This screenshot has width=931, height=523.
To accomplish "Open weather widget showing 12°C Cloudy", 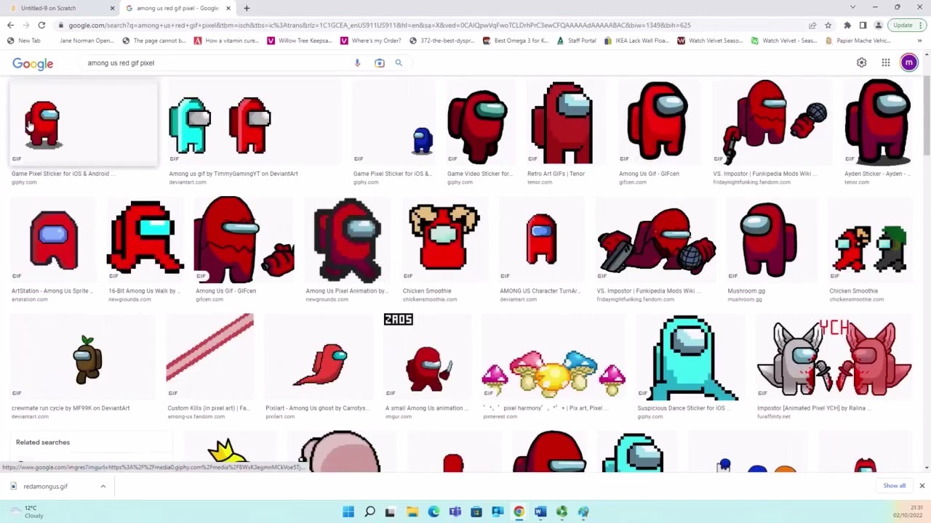I will [x=26, y=512].
